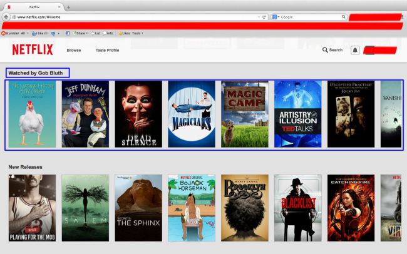This screenshot has height=254, width=407.
Task: Open the URL history dropdown arrow
Action: [259, 17]
